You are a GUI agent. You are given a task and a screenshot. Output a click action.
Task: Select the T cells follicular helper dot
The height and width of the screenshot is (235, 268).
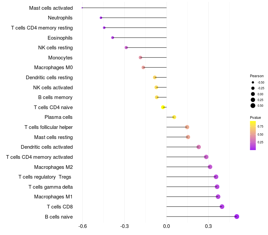(187, 127)
